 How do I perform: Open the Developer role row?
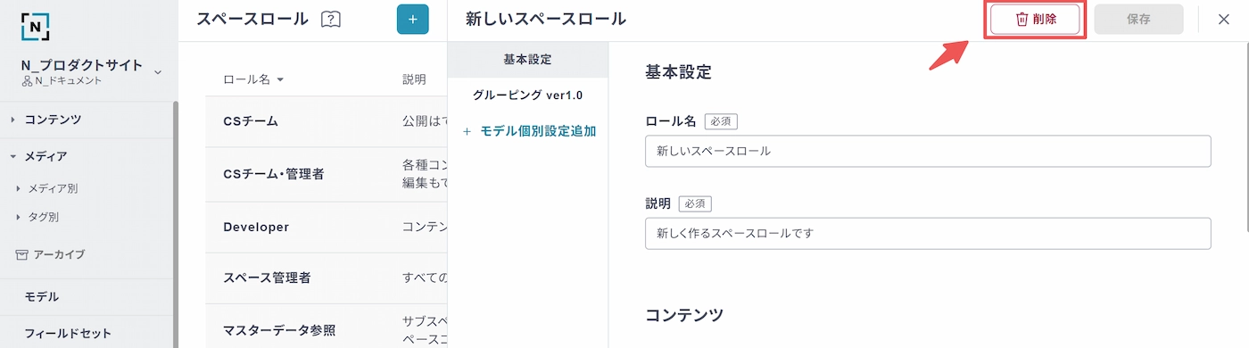coord(326,228)
